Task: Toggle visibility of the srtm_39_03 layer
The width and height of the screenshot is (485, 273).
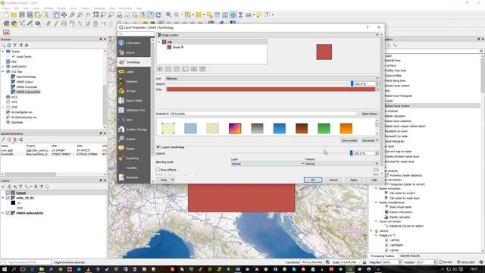Action: tap(8, 197)
